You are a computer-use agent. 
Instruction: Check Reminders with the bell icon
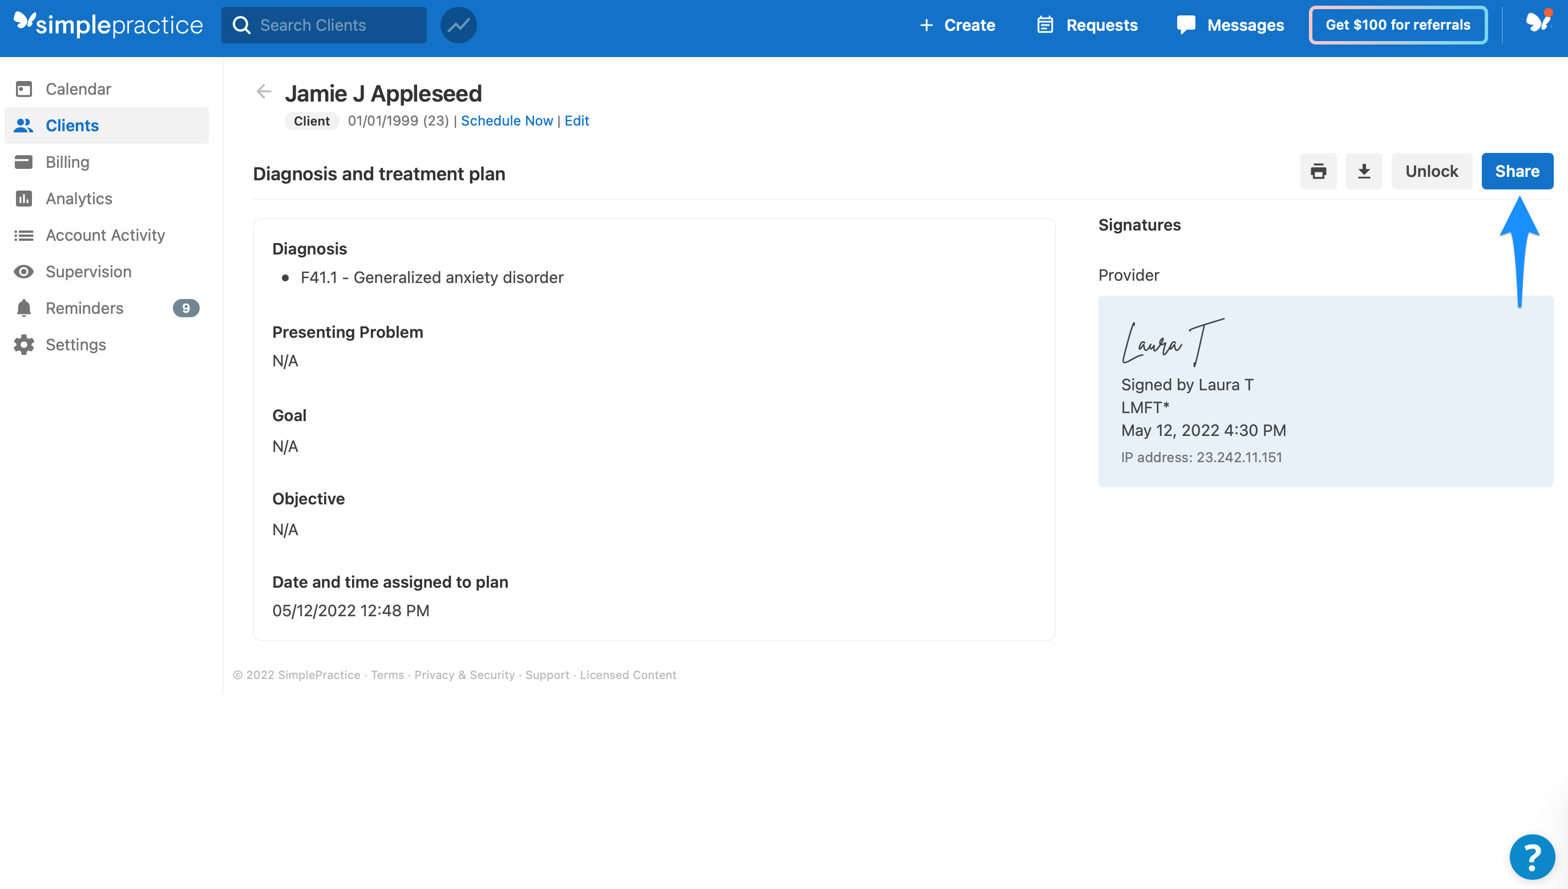point(84,308)
